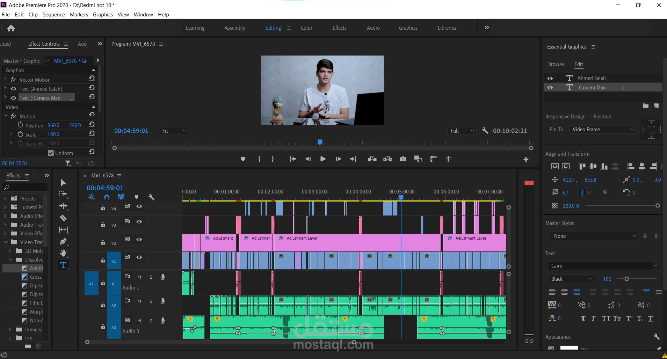Select the Hand tool
This screenshot has width=667, height=359.
click(63, 252)
